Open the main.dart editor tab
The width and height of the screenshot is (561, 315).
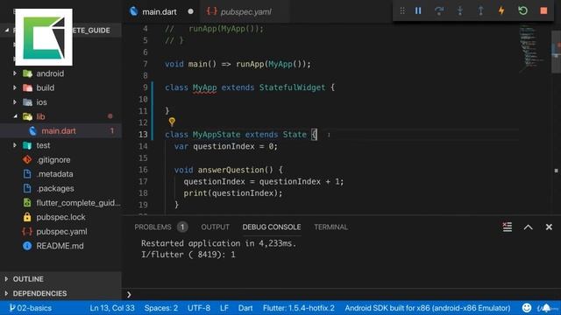[x=160, y=11]
